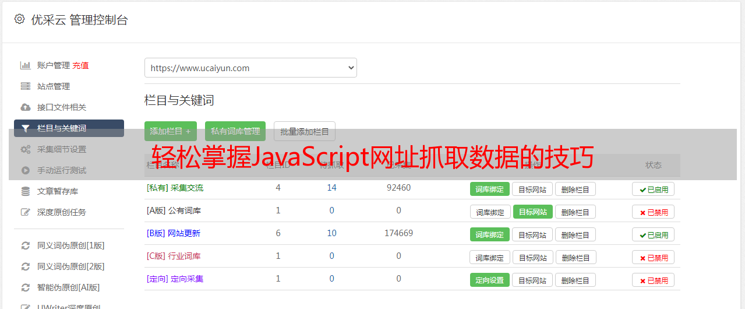Click 删除栏目 in the 公有词库 row
Screen dimensions: 745x309
point(575,212)
